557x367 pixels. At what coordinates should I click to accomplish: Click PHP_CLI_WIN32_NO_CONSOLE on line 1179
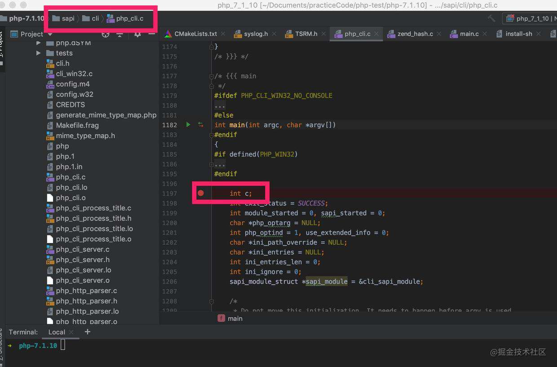(287, 96)
